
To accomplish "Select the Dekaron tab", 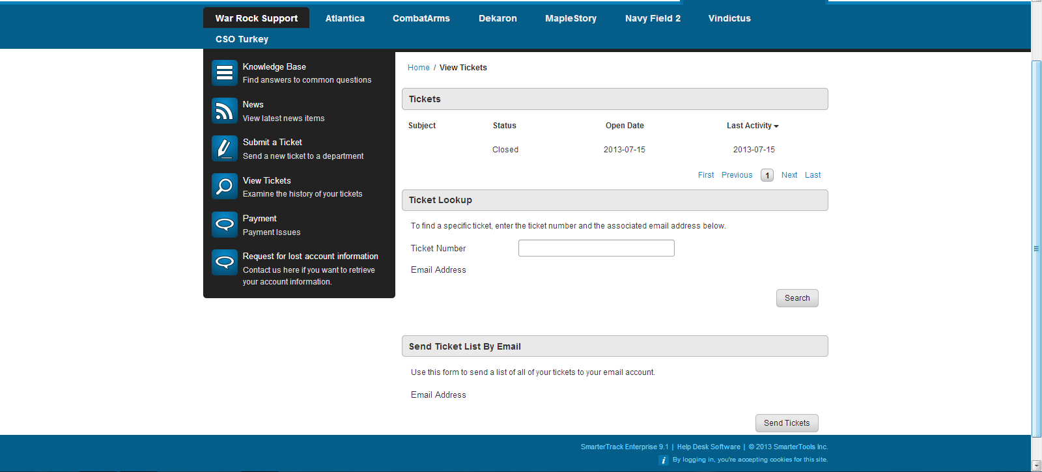I will pyautogui.click(x=498, y=18).
